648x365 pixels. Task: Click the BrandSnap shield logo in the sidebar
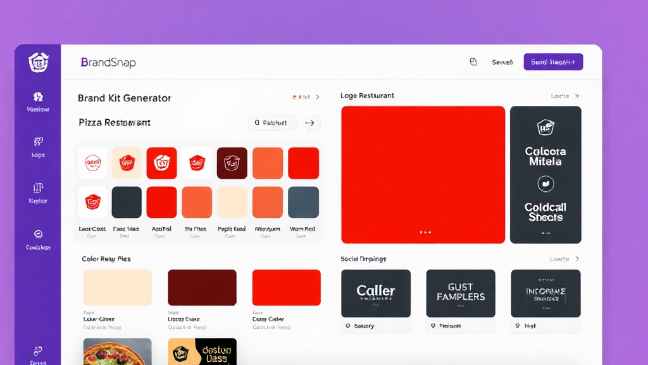tap(39, 63)
